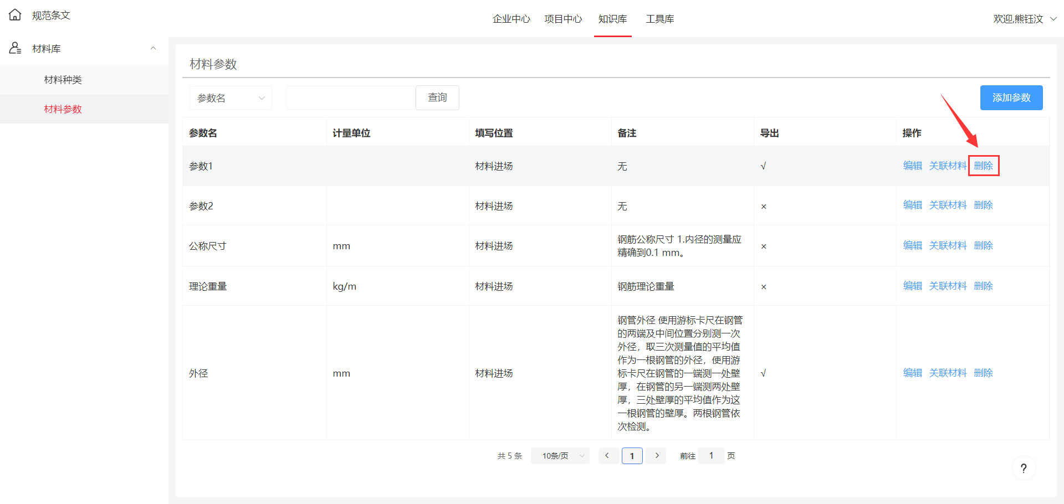Delete the 外径 row

[983, 373]
